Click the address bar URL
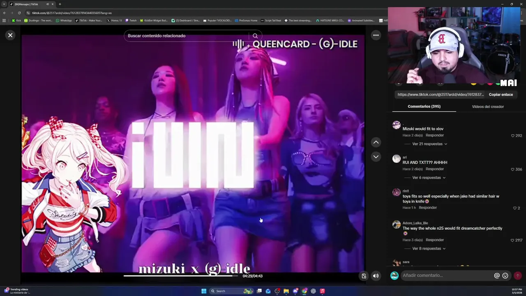 click(x=72, y=13)
